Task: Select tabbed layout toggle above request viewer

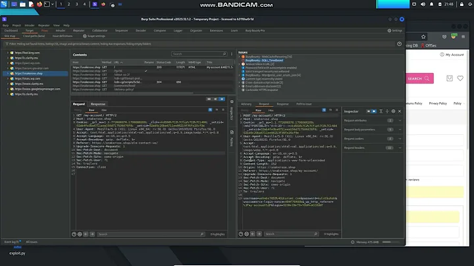Action: click(x=222, y=99)
